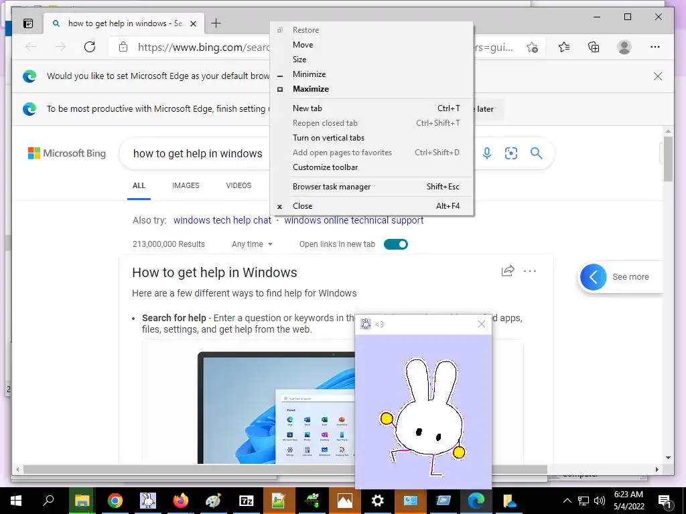686x514 pixels.
Task: Open the Edge profile avatar
Action: click(624, 47)
